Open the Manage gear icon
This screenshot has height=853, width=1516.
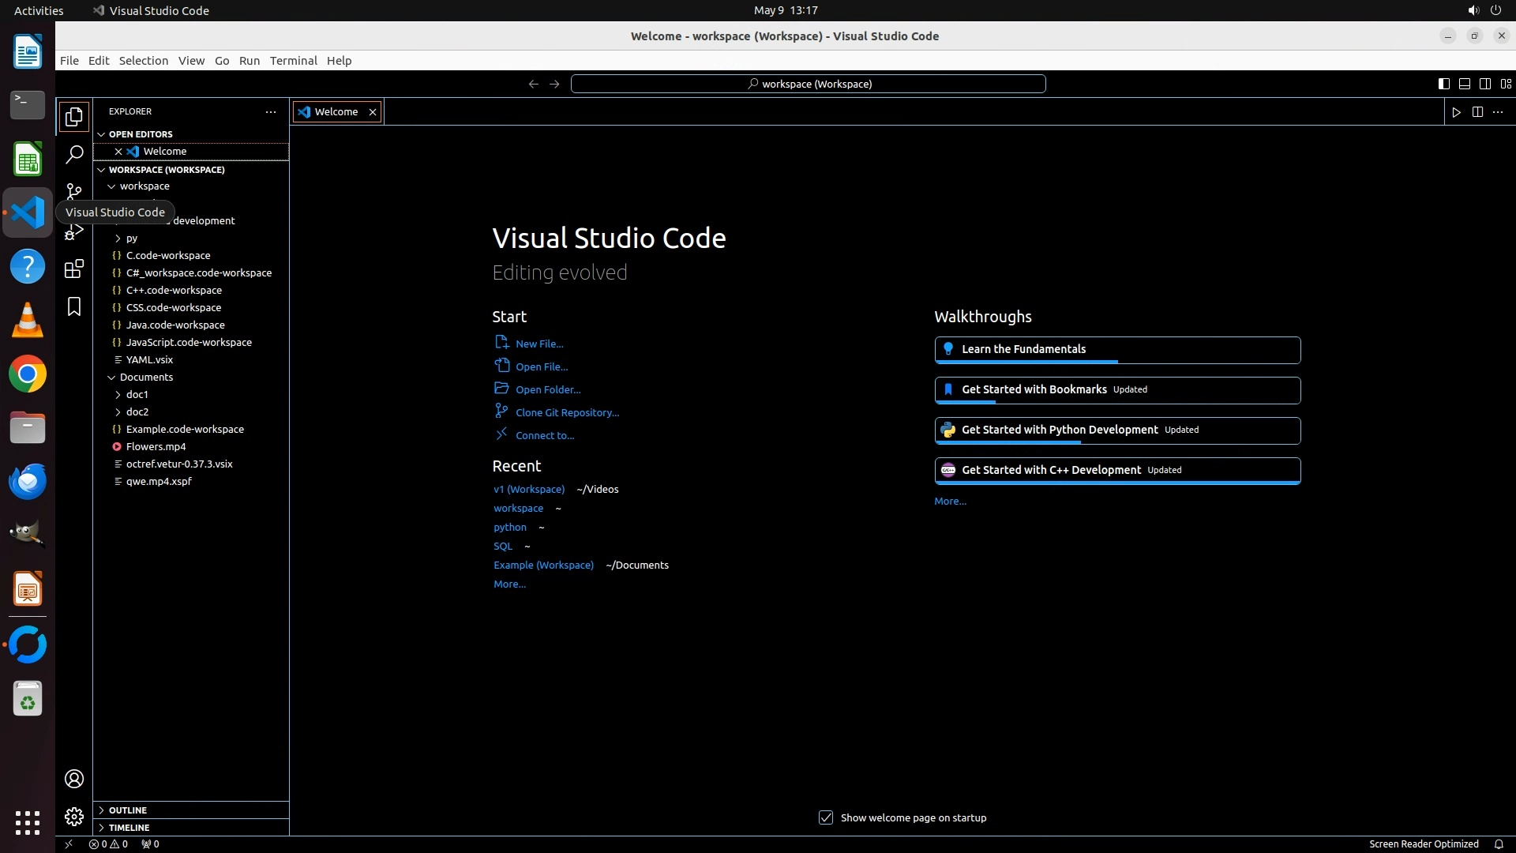[x=74, y=816]
